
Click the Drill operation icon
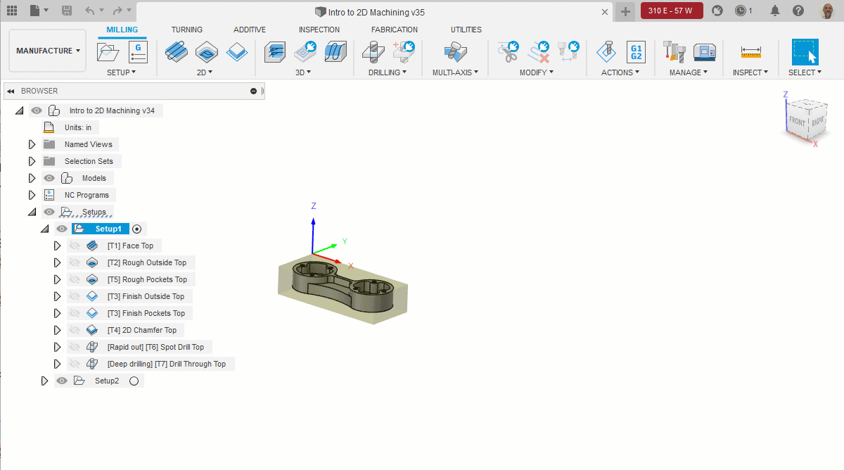[x=373, y=52]
